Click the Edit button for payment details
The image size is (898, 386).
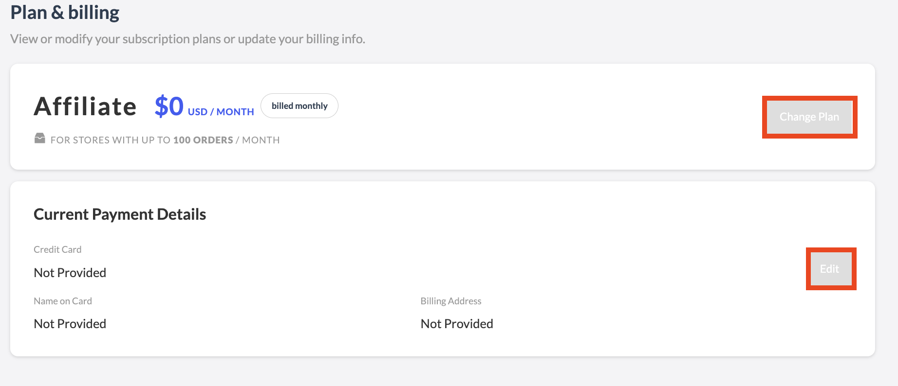830,269
